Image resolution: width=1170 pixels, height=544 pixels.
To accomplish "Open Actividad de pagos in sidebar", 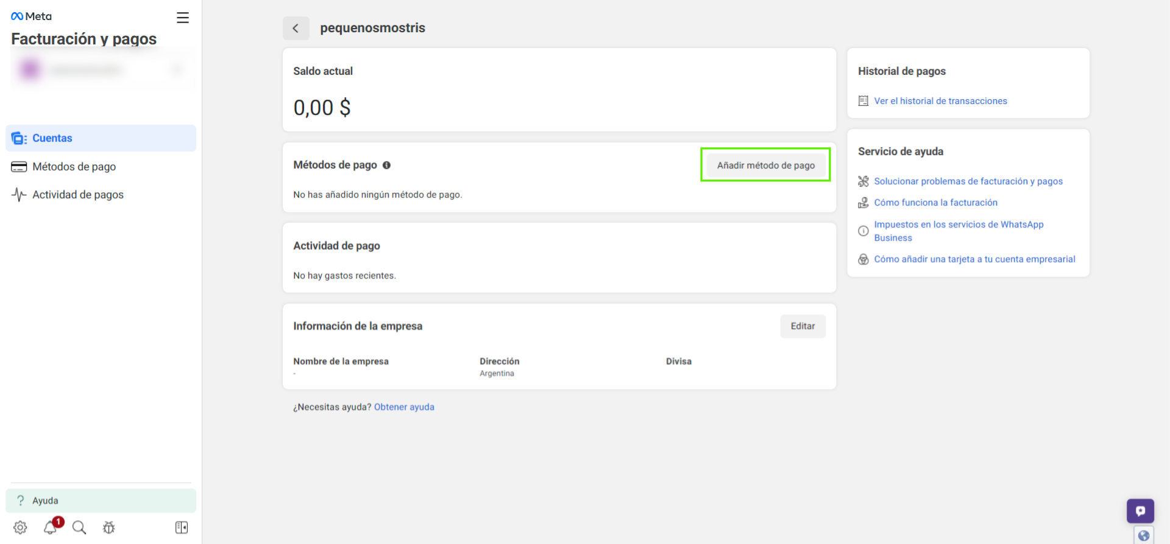I will click(x=77, y=195).
